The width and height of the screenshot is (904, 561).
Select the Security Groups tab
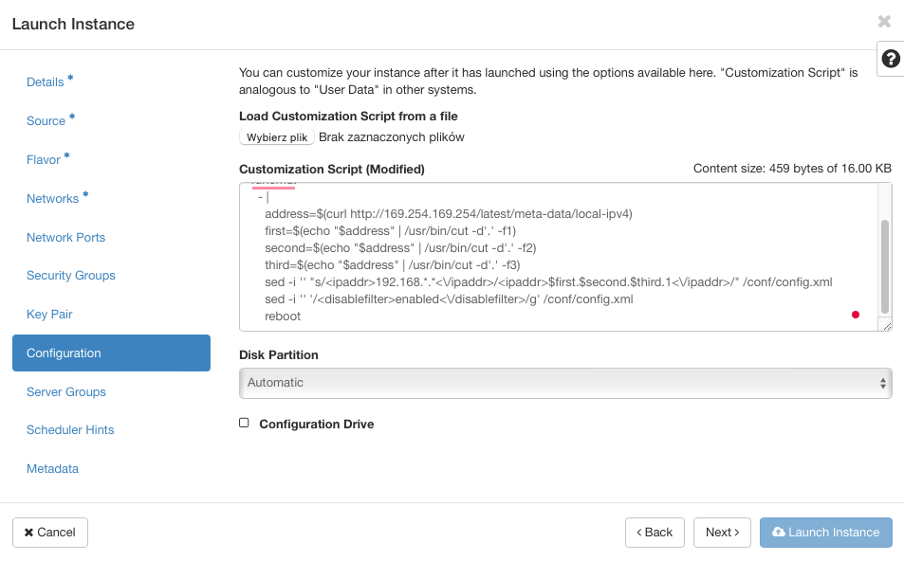coord(71,276)
